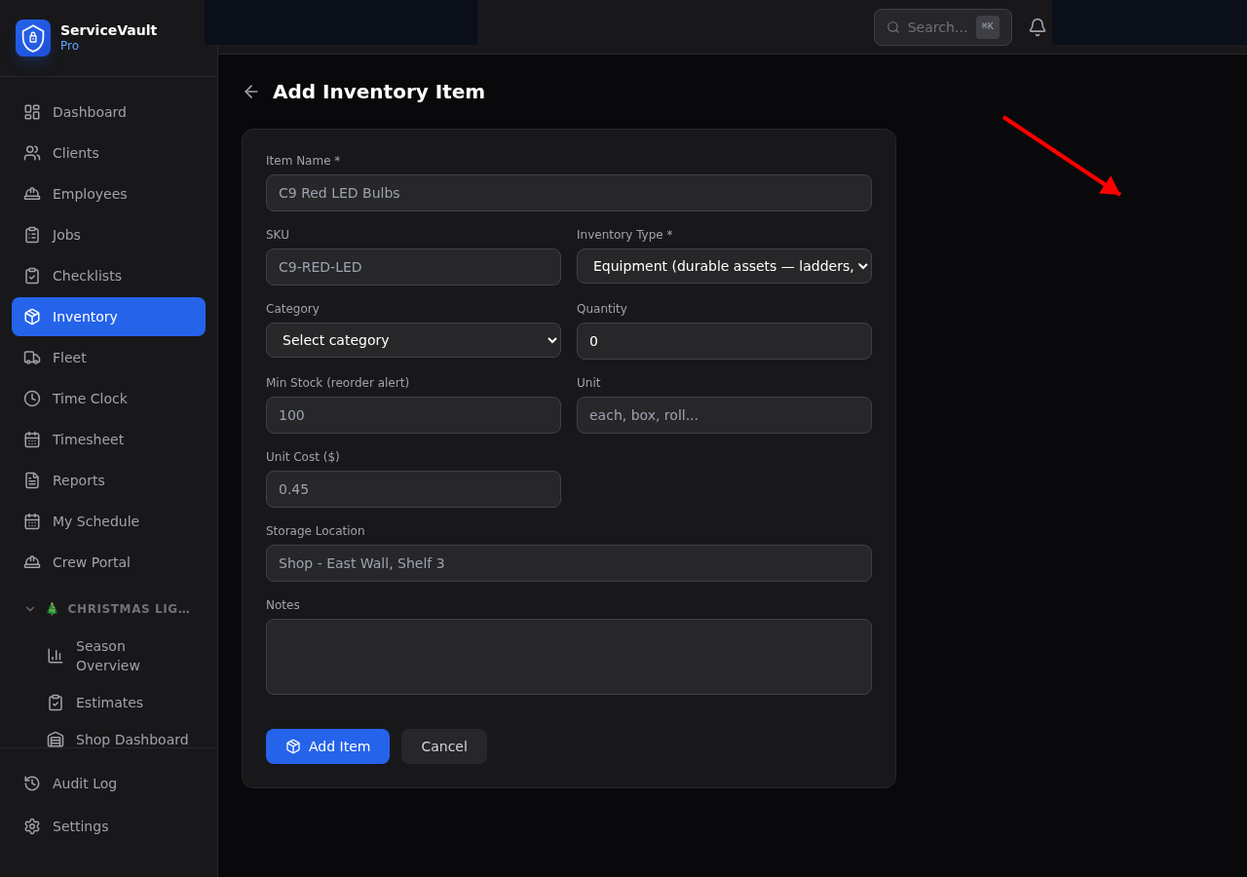
Task: Click the Add Item button
Action: pos(327,746)
